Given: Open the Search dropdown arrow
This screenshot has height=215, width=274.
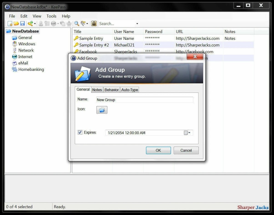Looking at the screenshot, I should pyautogui.click(x=136, y=24).
